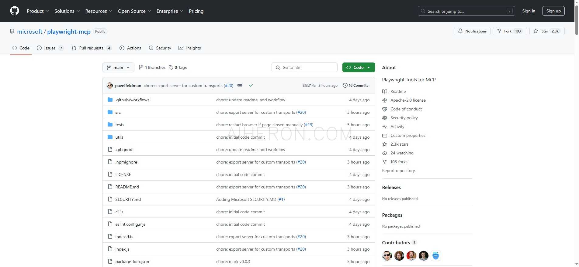Open the Actions tab
The width and height of the screenshot is (579, 267).
tap(130, 48)
